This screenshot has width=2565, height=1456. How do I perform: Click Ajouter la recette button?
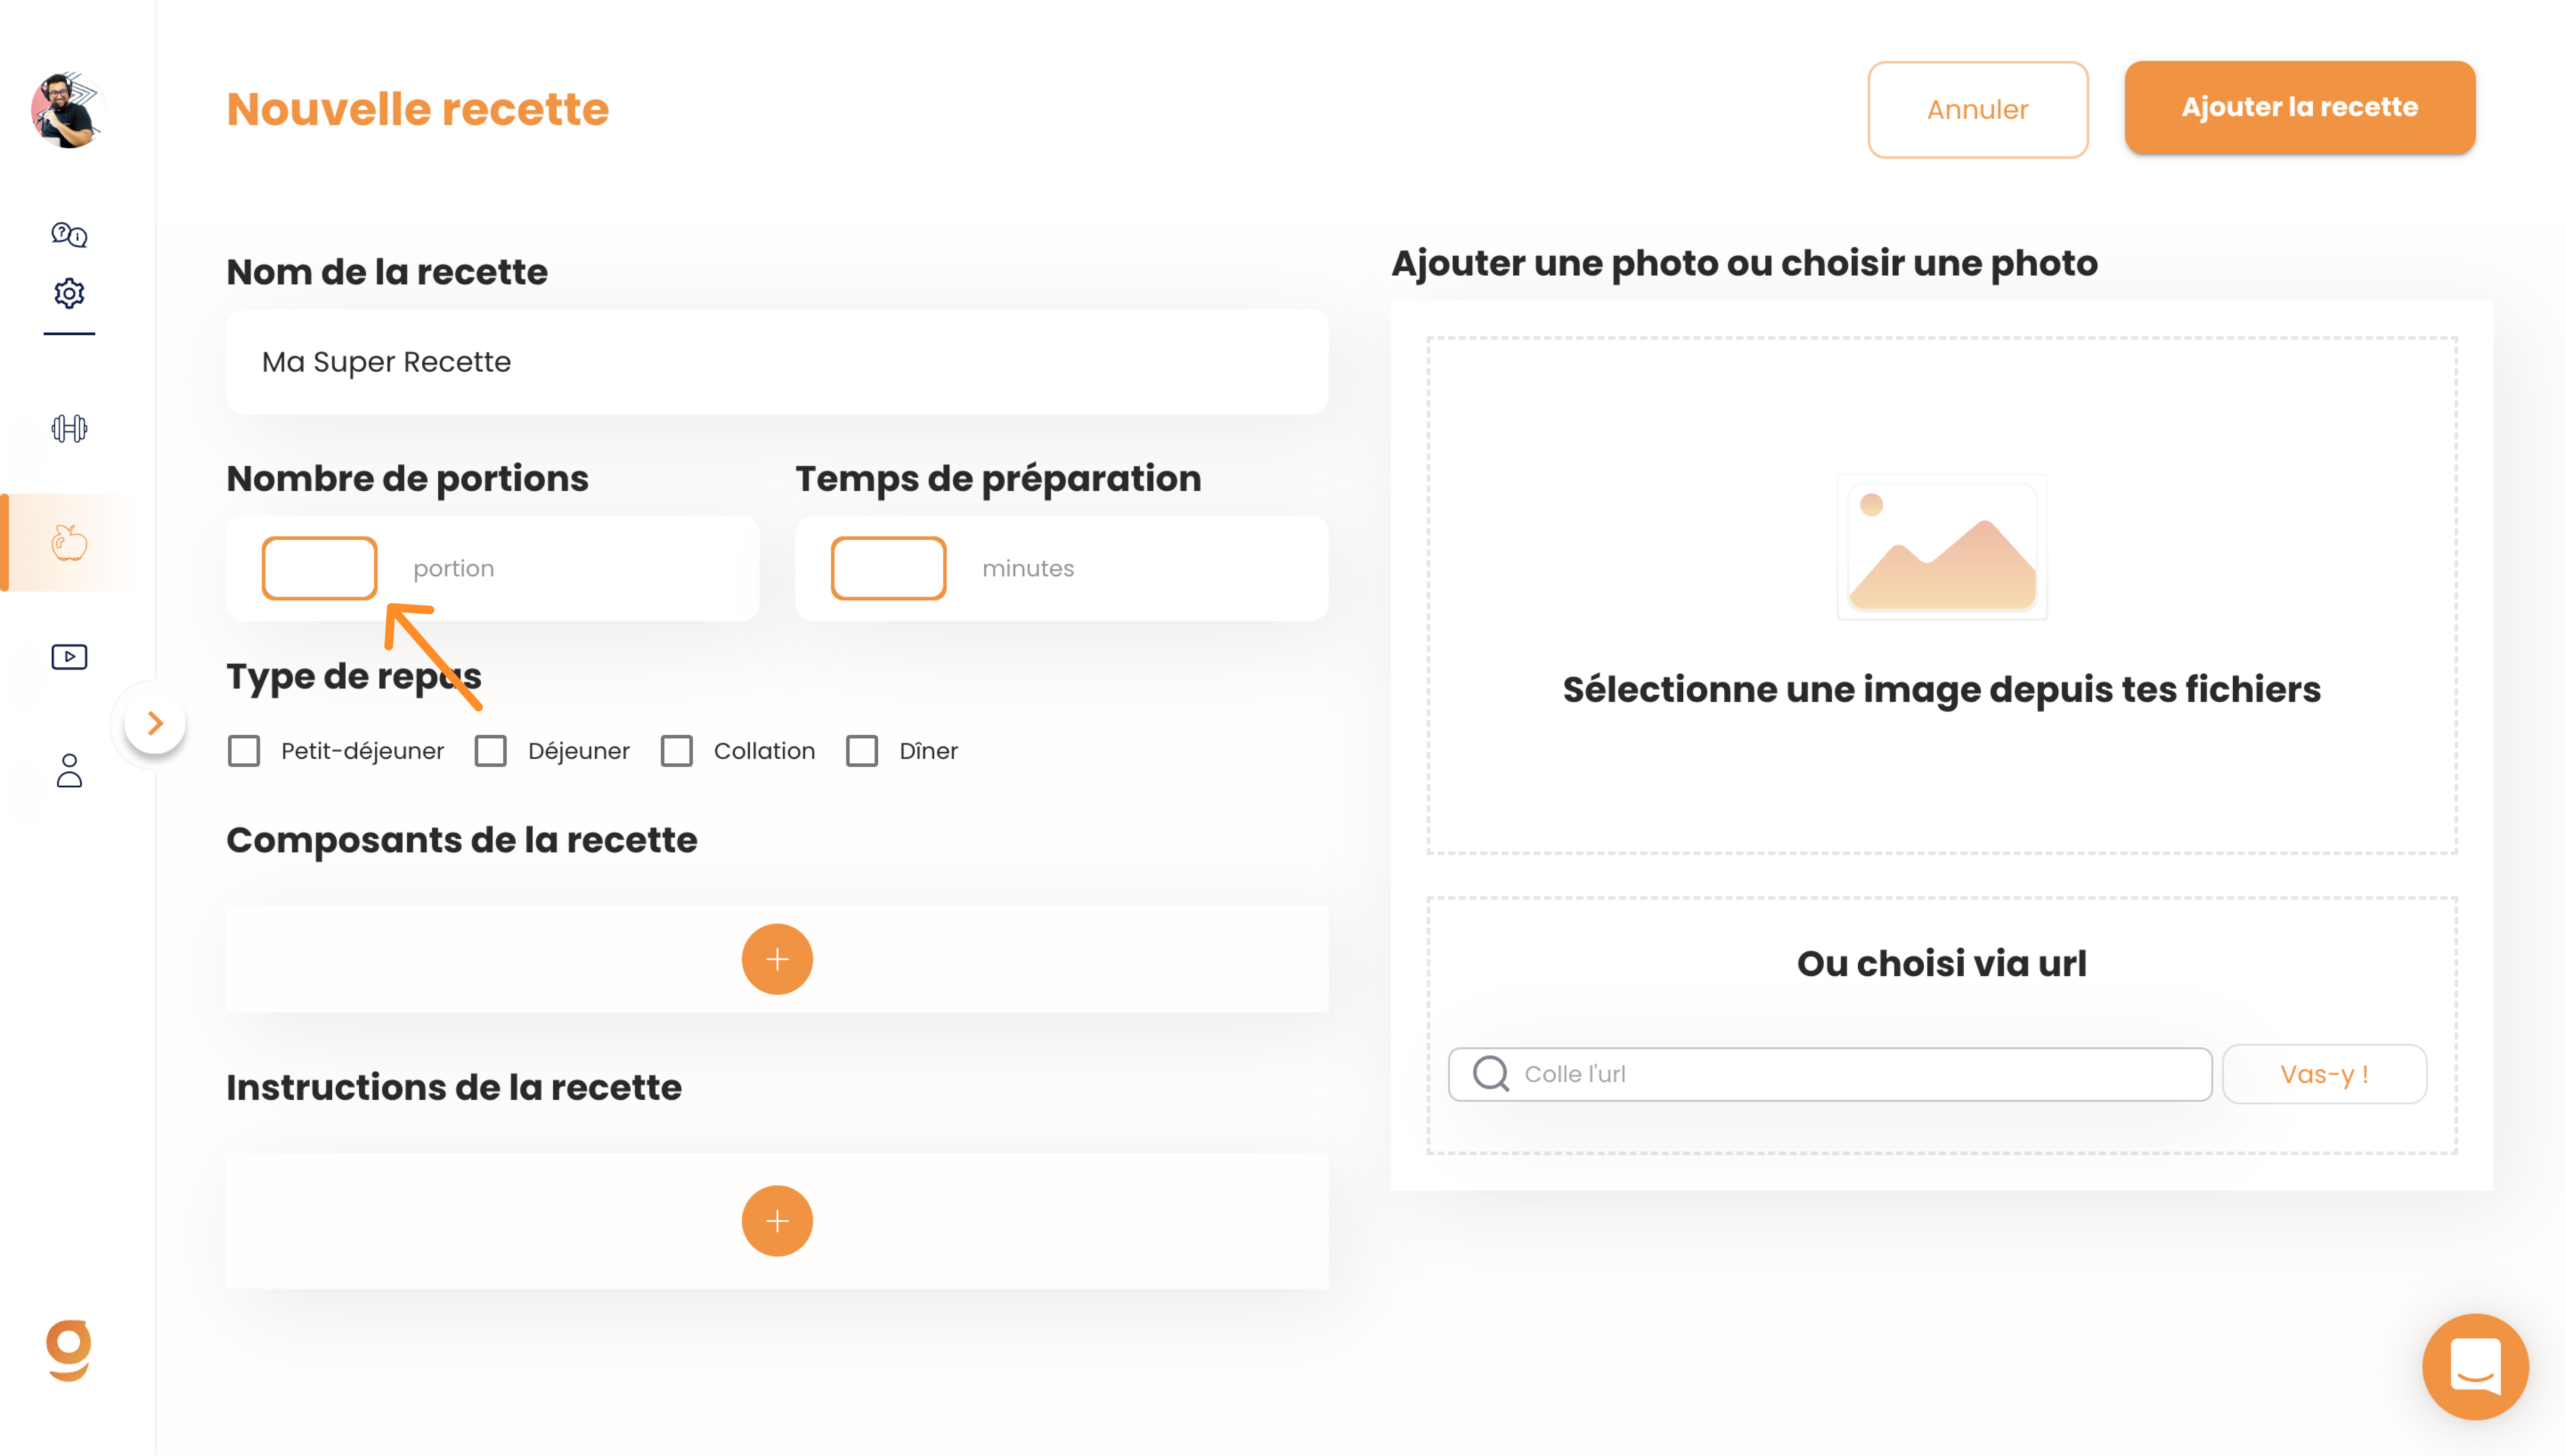click(2300, 107)
